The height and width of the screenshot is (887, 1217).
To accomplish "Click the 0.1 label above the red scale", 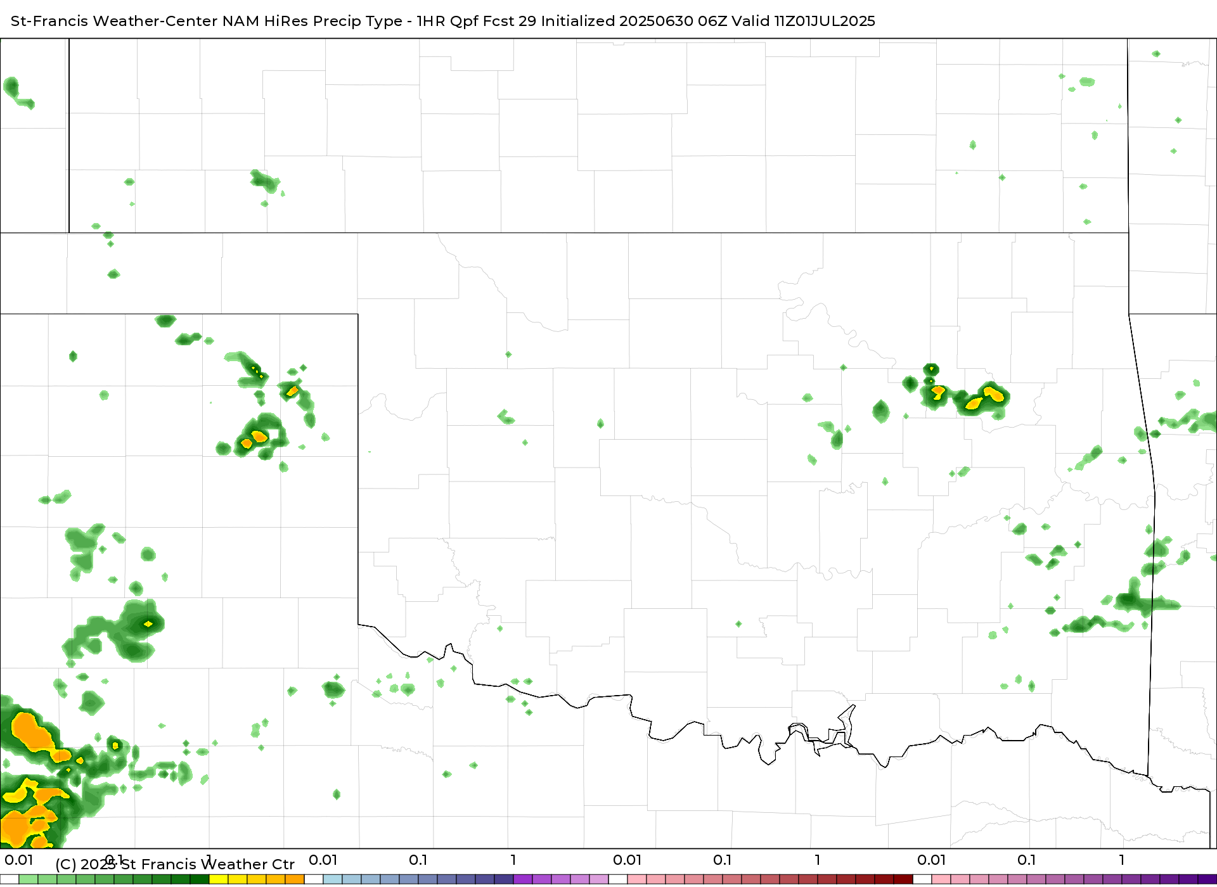I will (x=723, y=860).
